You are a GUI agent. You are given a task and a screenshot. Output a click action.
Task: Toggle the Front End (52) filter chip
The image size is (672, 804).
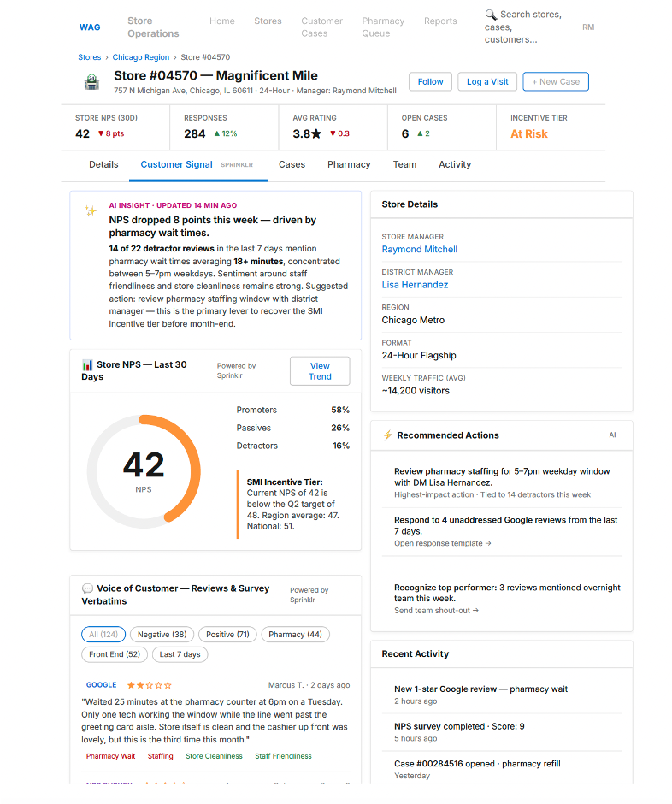click(x=115, y=655)
